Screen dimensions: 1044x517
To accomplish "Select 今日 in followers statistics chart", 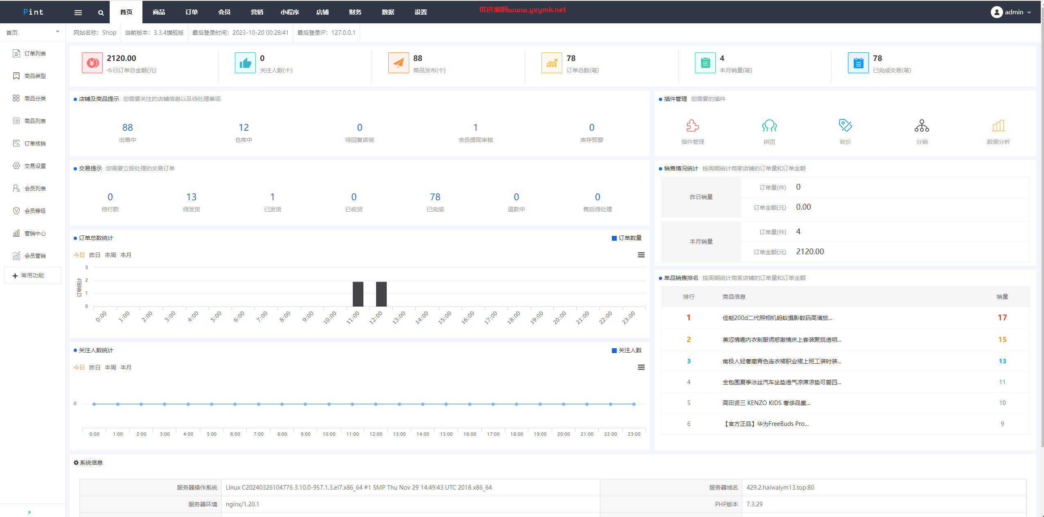I will pos(79,367).
